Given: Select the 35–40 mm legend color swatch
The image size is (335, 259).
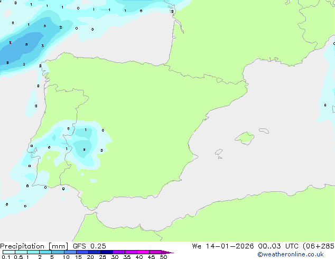Looking at the screenshot, I should point(131,252).
